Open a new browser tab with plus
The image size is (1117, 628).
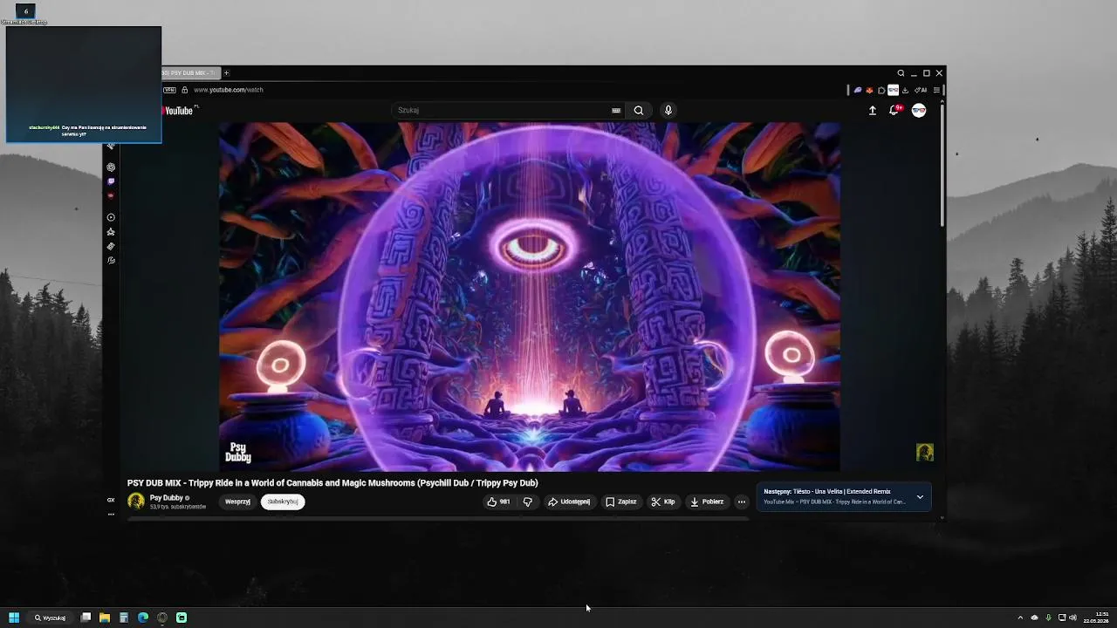click(x=226, y=73)
